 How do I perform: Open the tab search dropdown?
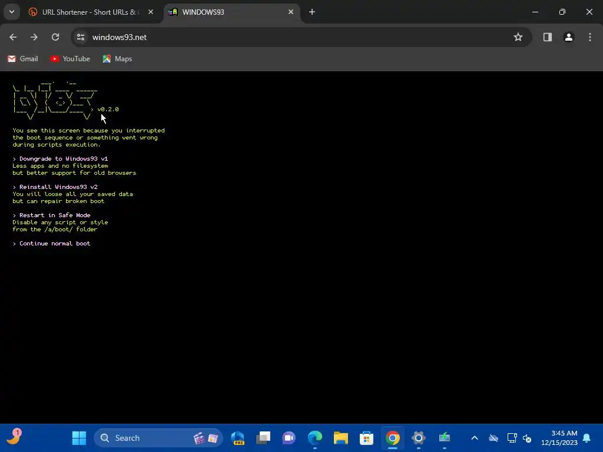click(12, 12)
